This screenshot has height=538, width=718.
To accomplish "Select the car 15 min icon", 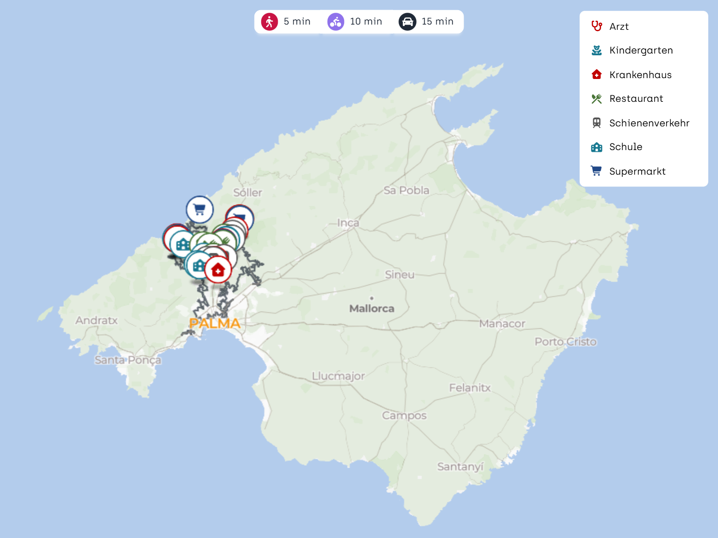I will [407, 22].
